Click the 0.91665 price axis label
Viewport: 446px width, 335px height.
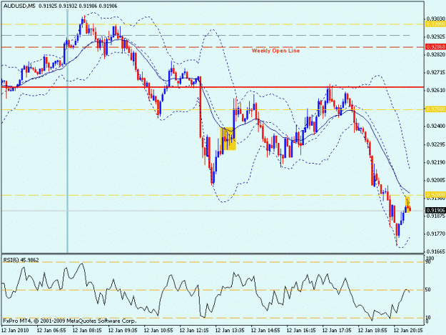[436, 251]
